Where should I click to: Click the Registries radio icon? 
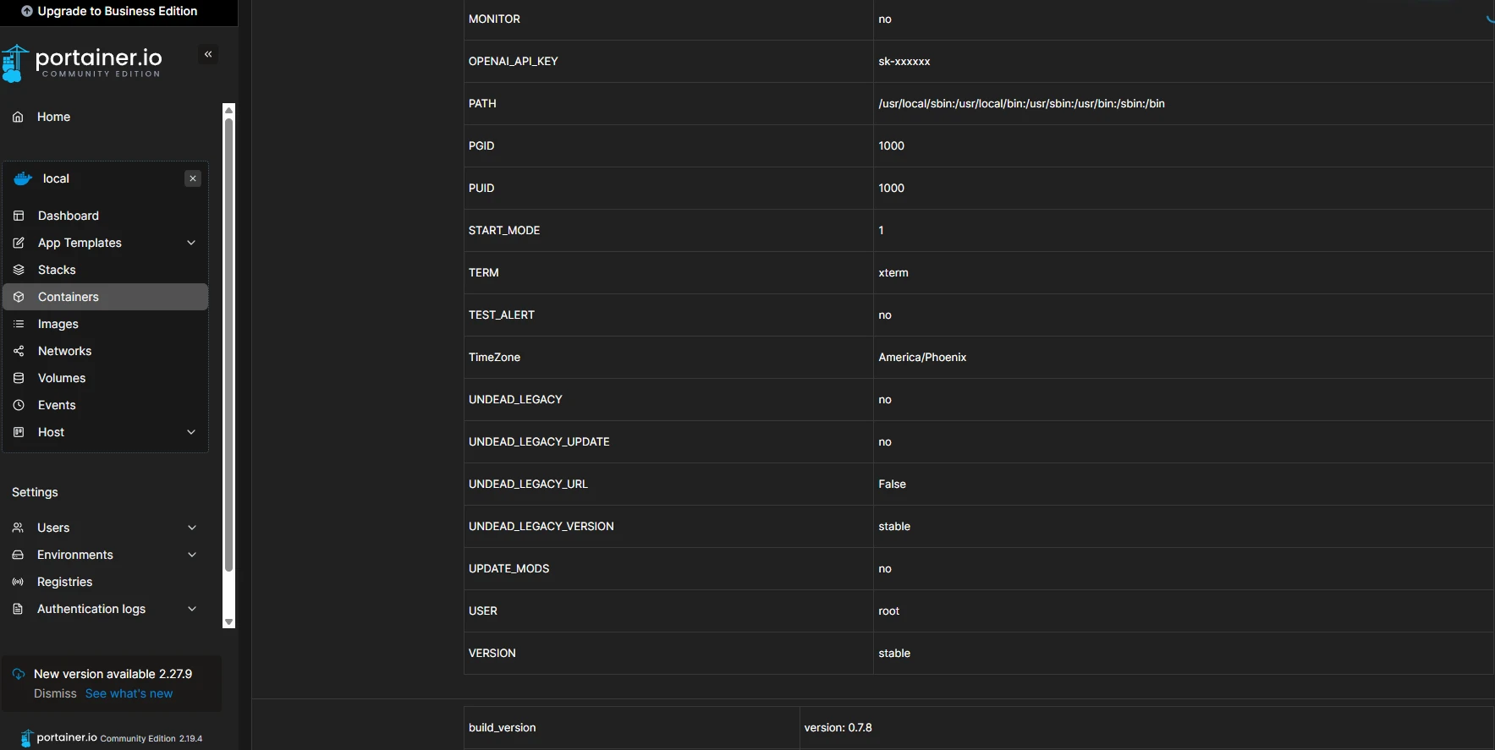click(x=18, y=582)
